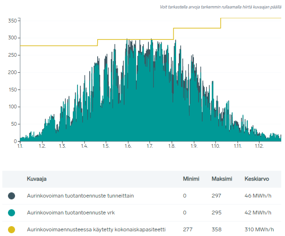This screenshot has width=285, height=236.
Task: Click the 1.12. date label on x-axis
Action: [259, 146]
